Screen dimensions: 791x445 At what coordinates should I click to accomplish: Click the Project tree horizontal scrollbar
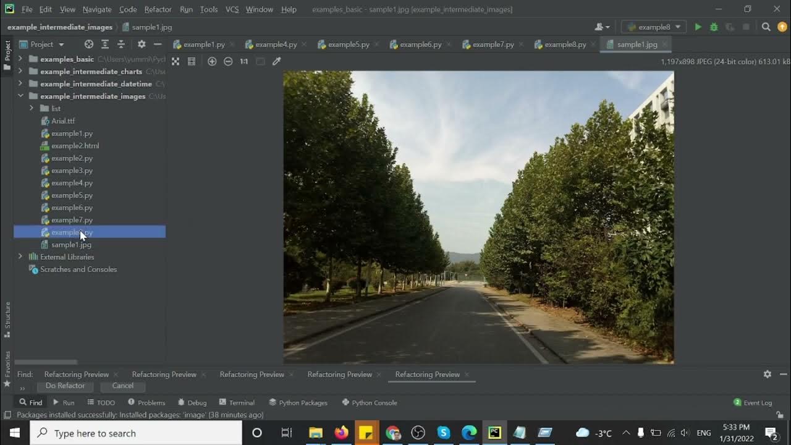(46, 362)
